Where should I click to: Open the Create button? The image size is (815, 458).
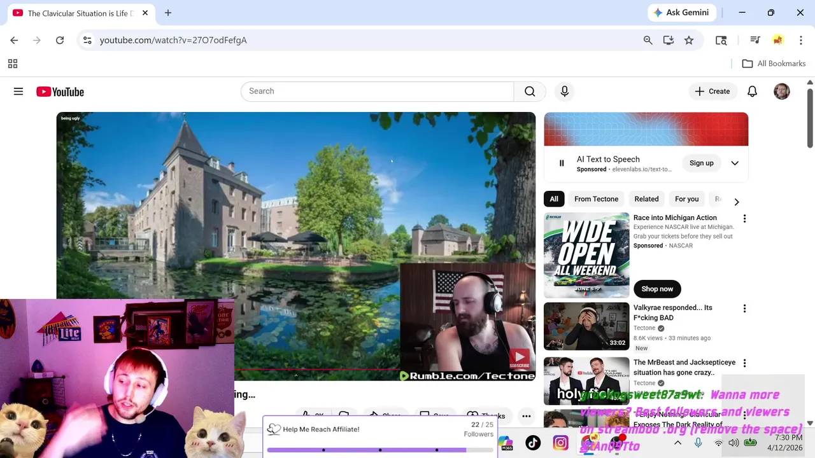click(x=712, y=92)
